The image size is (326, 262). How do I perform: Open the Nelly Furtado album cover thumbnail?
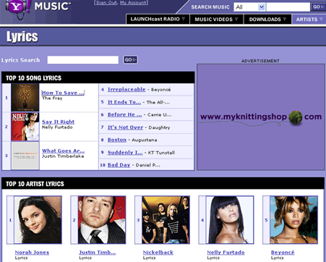tap(25, 127)
